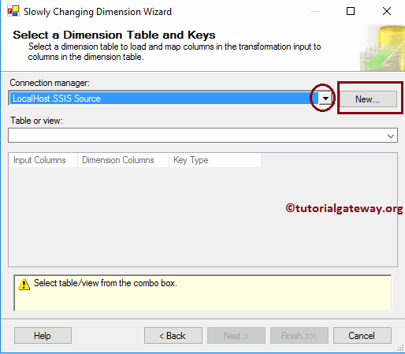The width and height of the screenshot is (405, 354).
Task: Open the Connection manager dropdown arrow
Action: click(x=325, y=99)
